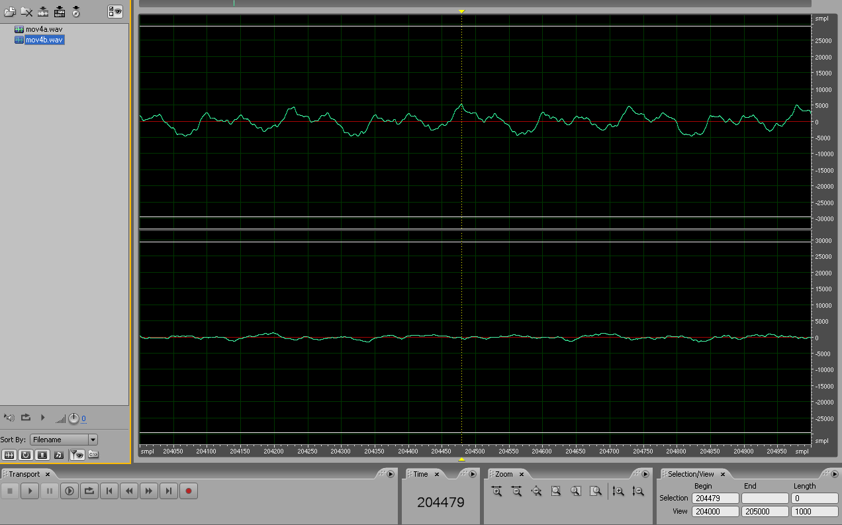Viewport: 842px width, 525px height.
Task: Zoom to right edge of selection icon
Action: click(596, 491)
